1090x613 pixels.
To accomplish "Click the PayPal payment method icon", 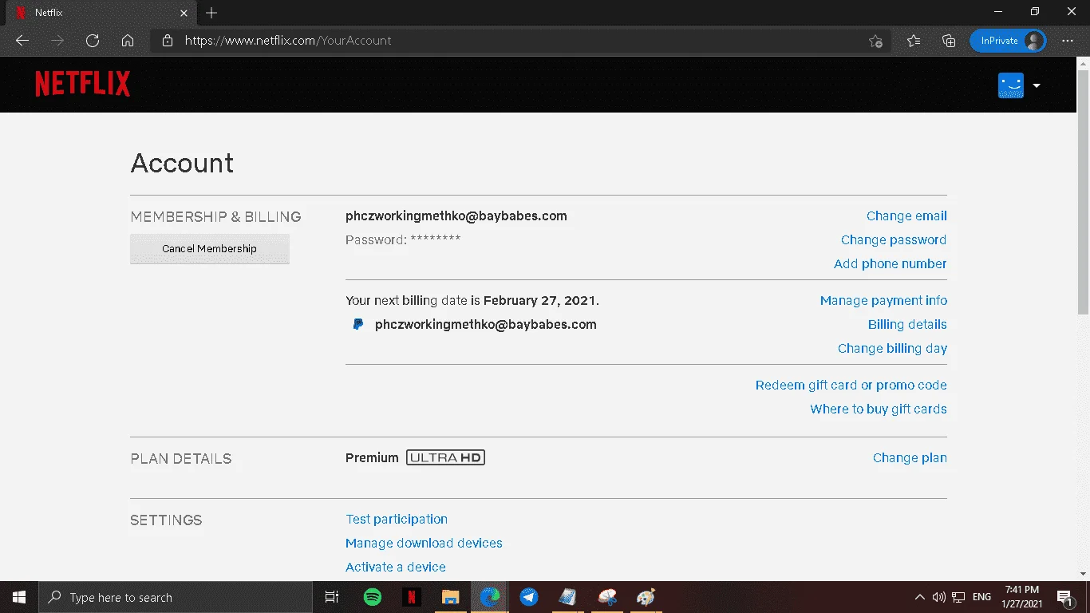I will pyautogui.click(x=358, y=324).
